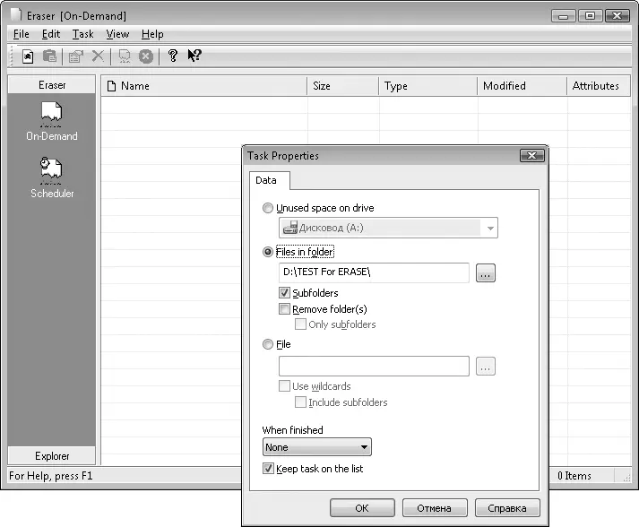Click the context help arrow-question icon
The image size is (639, 527).
194,55
